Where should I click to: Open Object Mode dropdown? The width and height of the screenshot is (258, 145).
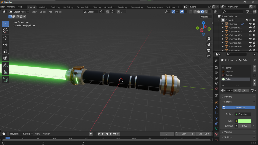19,12
